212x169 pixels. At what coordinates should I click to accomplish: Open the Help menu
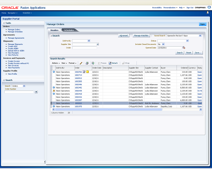(182, 8)
